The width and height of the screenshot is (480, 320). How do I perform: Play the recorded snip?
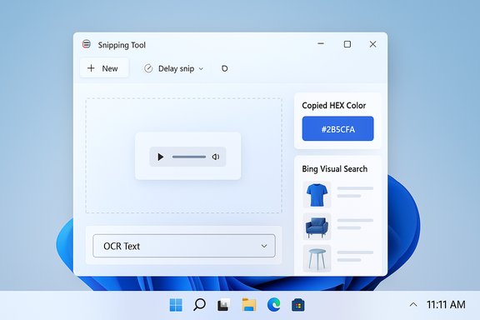[x=160, y=157]
